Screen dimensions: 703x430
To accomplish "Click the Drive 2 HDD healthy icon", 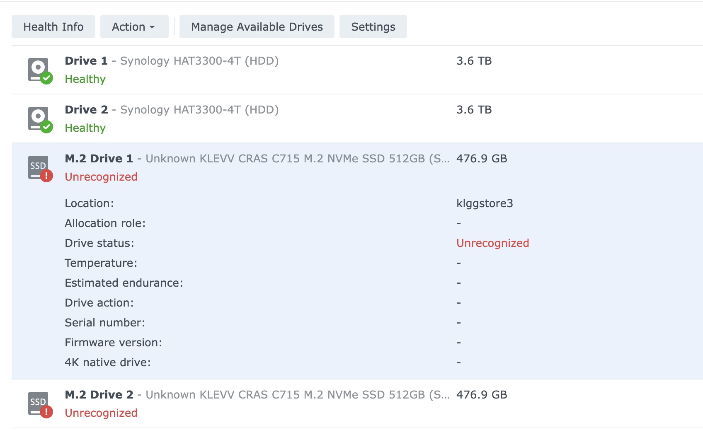I will point(40,119).
